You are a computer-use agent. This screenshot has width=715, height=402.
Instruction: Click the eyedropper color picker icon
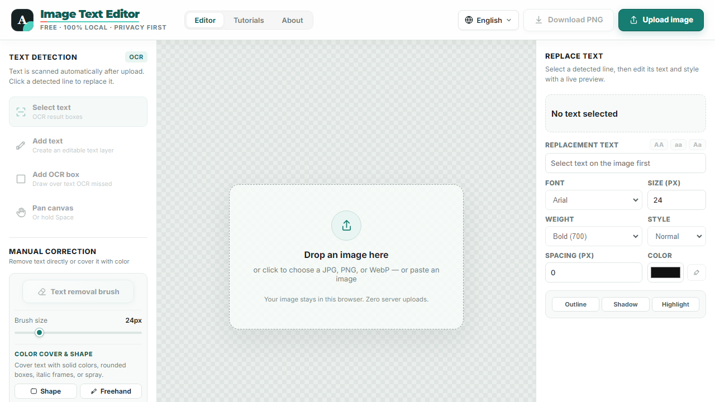(x=697, y=272)
